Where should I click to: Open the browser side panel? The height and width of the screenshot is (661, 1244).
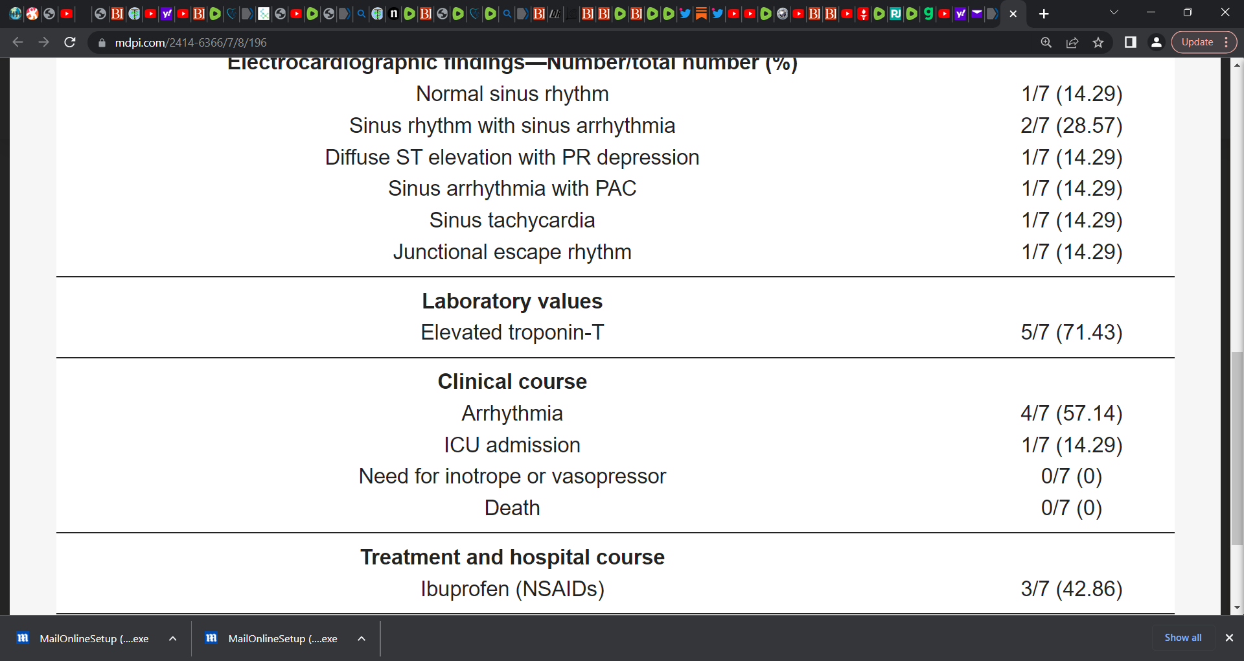[x=1131, y=42]
